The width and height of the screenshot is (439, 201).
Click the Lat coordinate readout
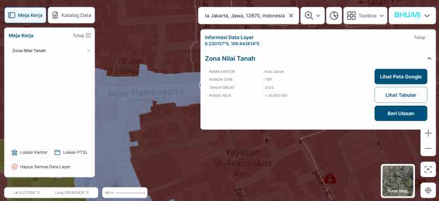coord(27,193)
